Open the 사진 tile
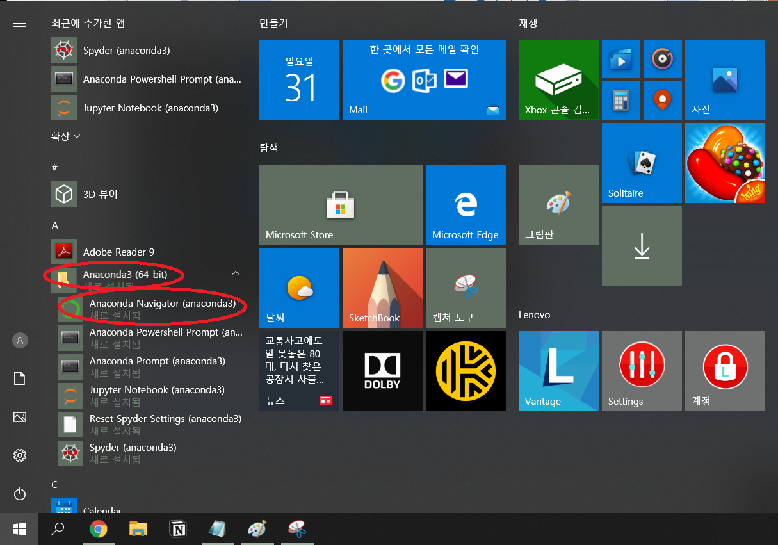778x545 pixels. [x=725, y=79]
